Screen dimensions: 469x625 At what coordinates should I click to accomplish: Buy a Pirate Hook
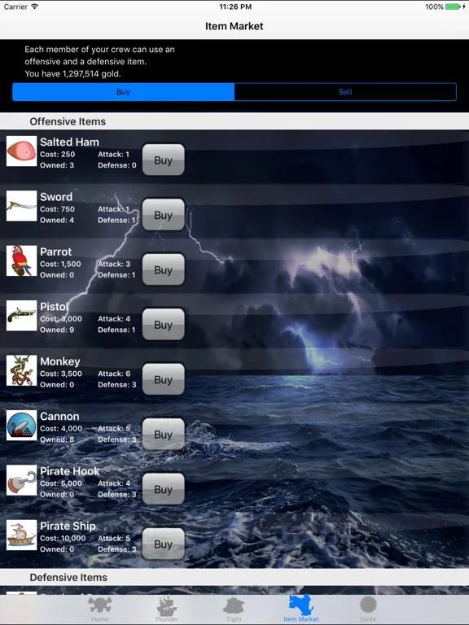[x=164, y=489]
